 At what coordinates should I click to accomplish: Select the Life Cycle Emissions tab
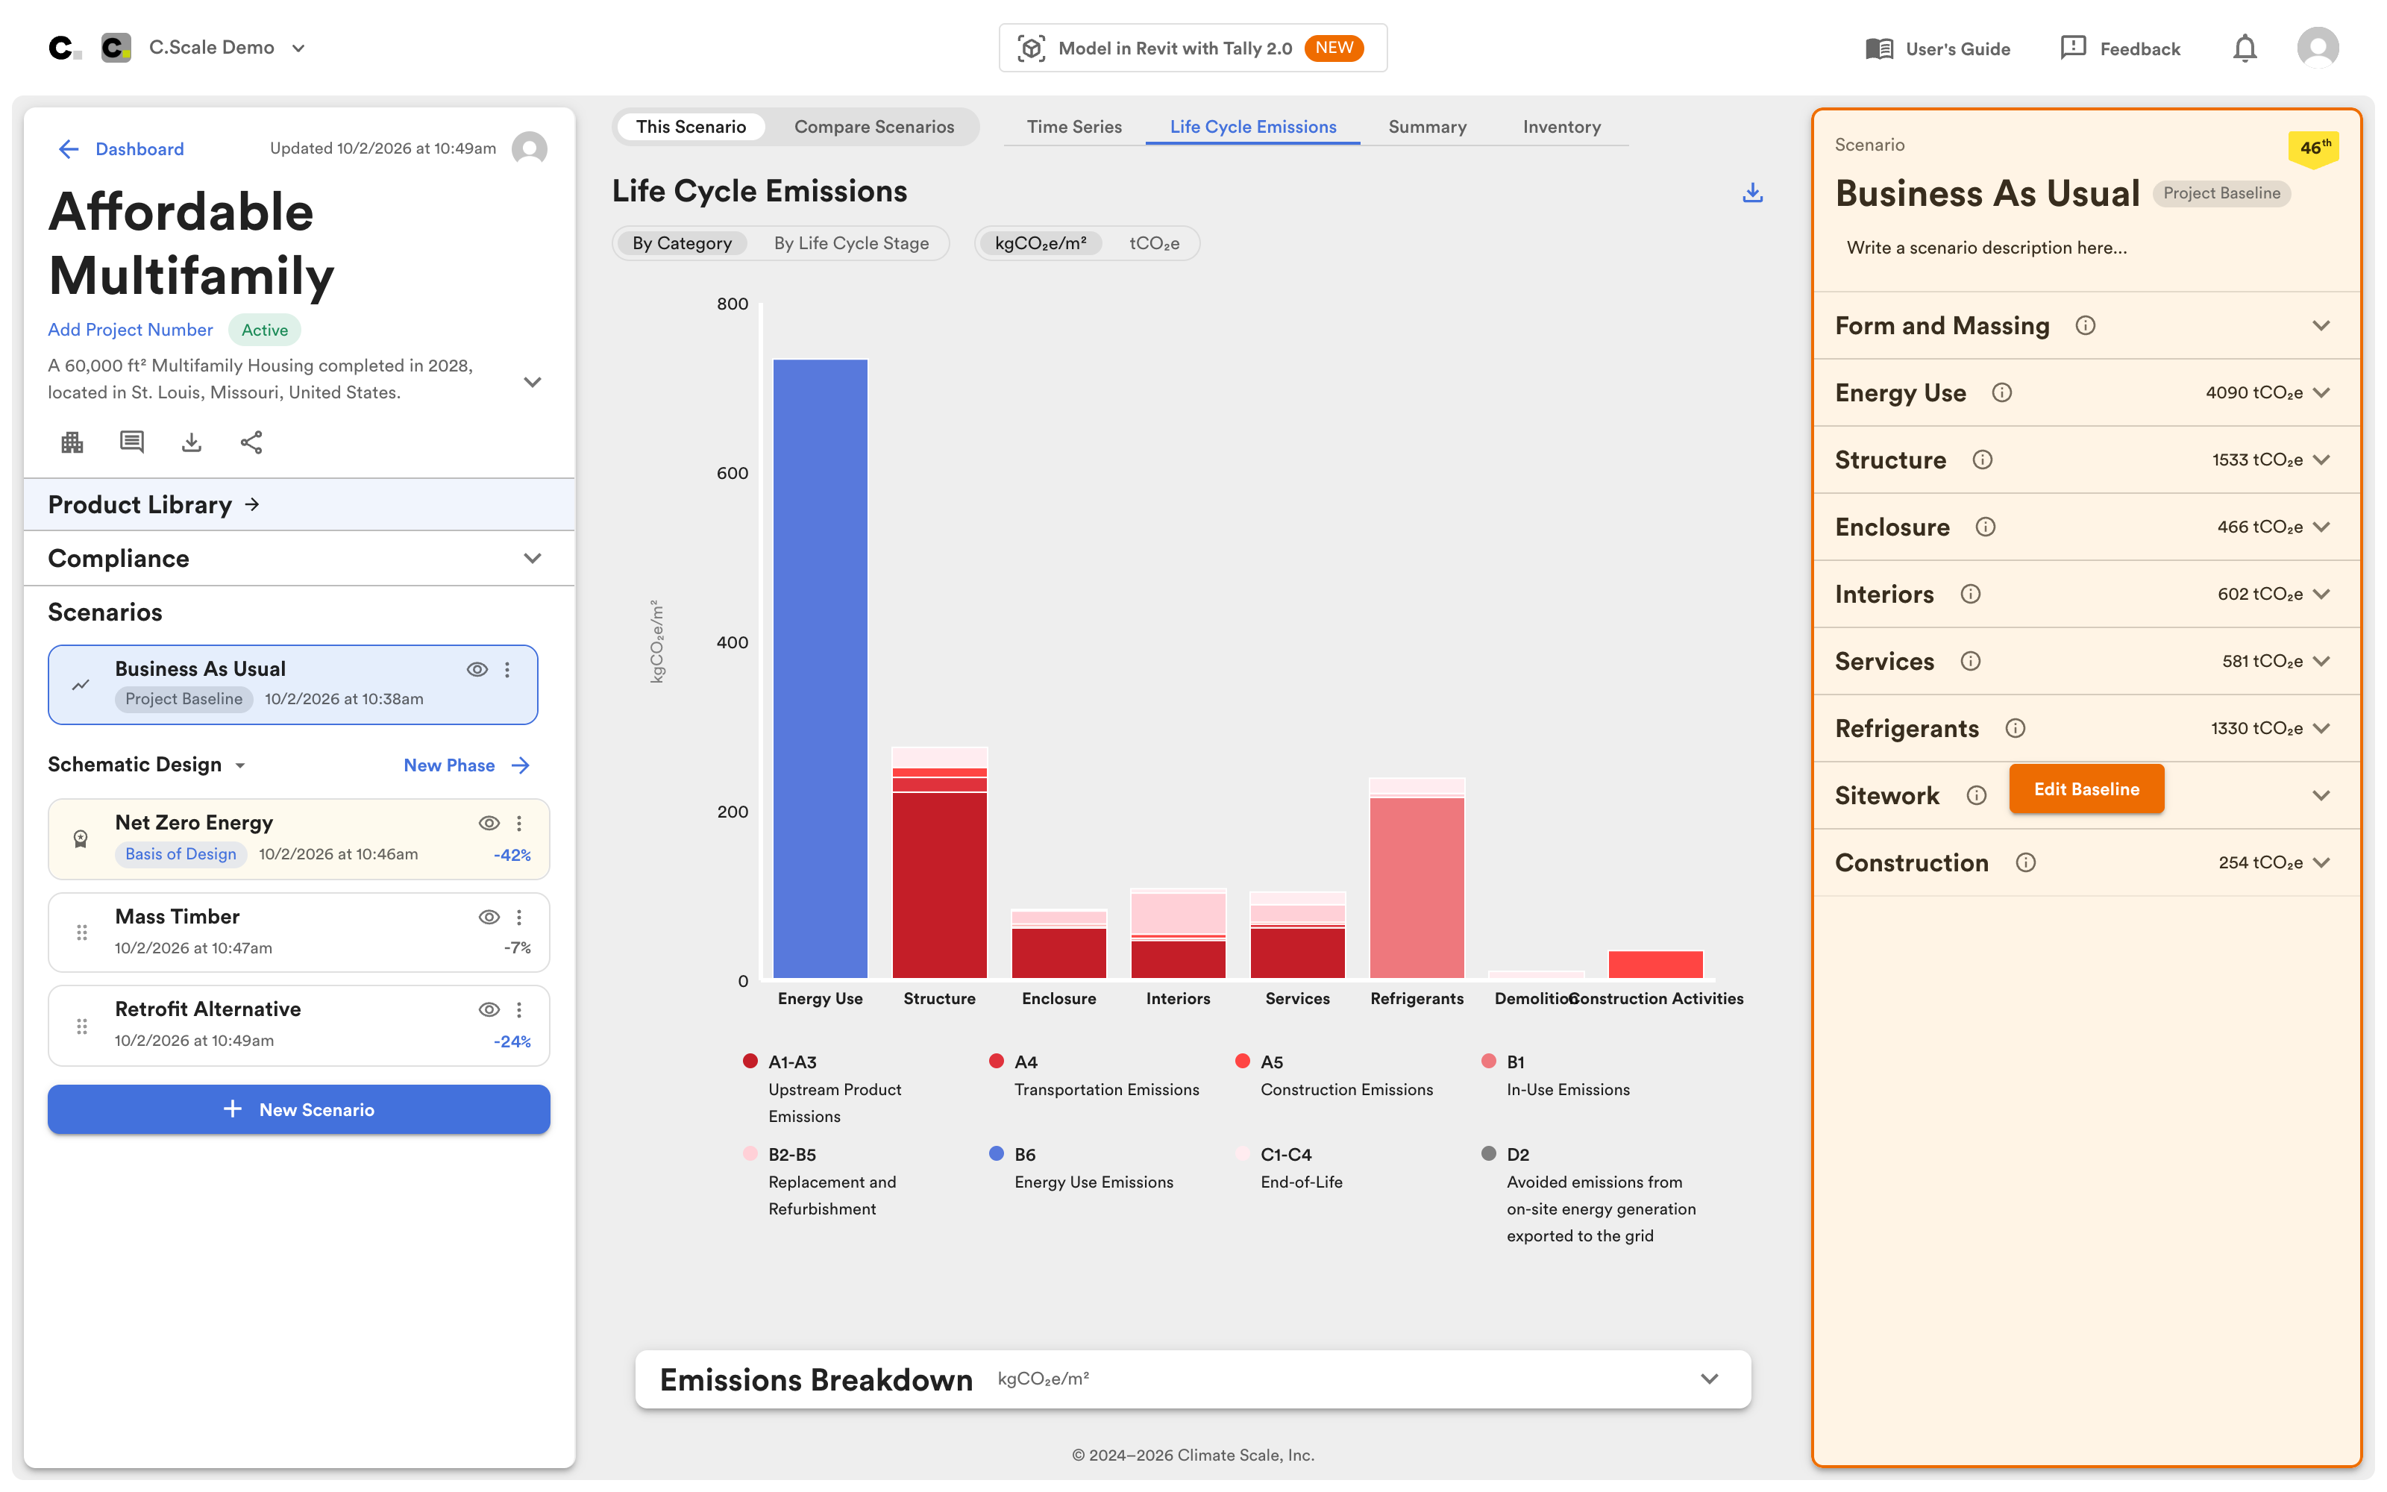pos(1252,128)
